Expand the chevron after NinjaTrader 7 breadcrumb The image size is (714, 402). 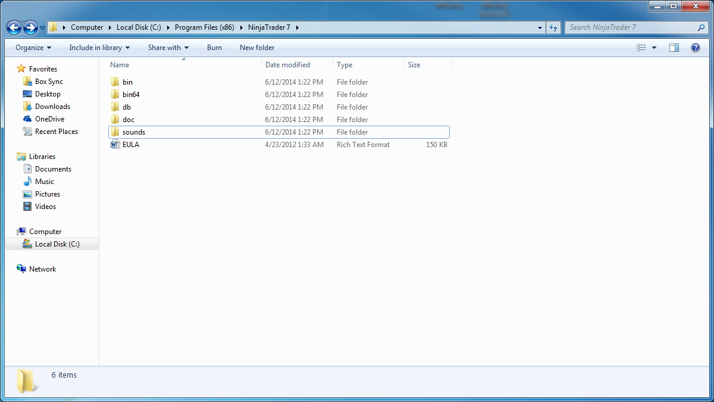pos(297,27)
